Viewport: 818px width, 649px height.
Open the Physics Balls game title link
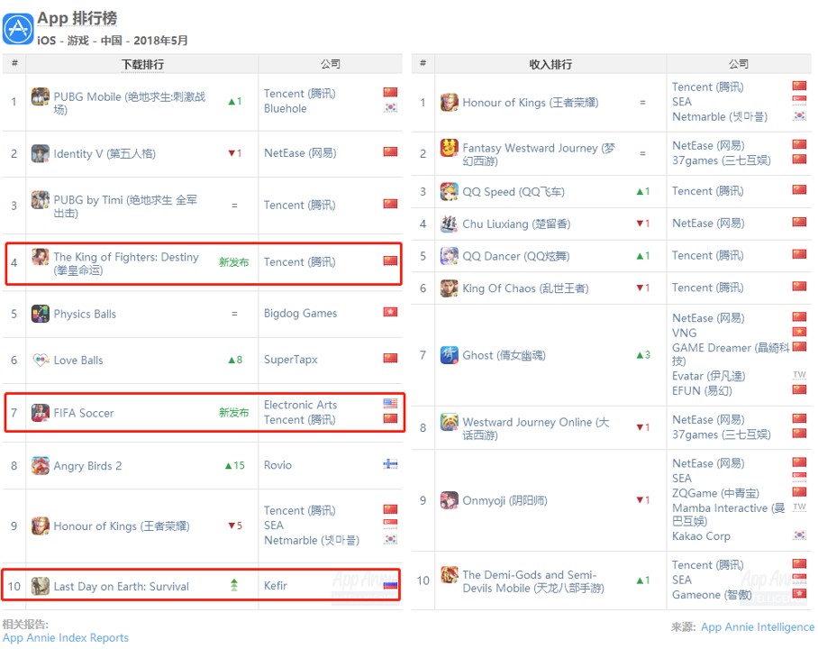[85, 314]
